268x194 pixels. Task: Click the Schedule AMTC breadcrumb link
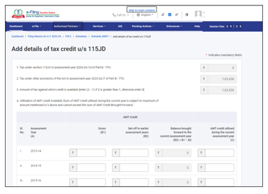pos(100,36)
